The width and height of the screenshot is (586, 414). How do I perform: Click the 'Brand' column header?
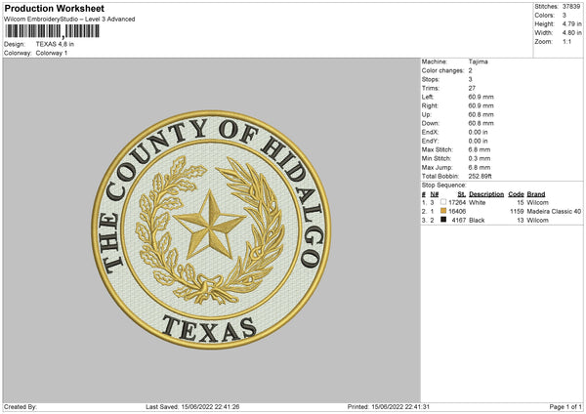536,194
